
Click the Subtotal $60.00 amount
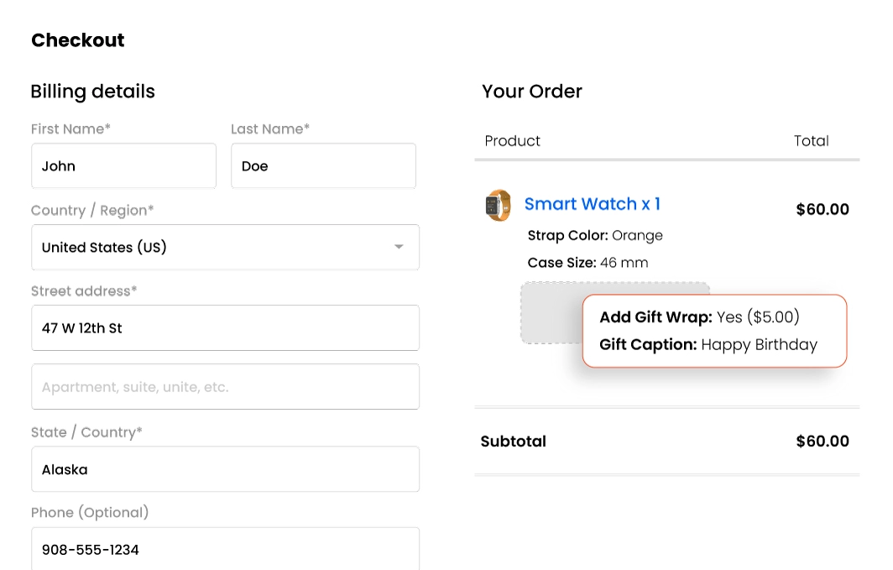point(822,442)
